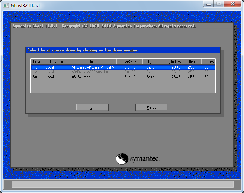
Task: Click the Ghost32 icon in the title bar
Action: pyautogui.click(x=6, y=6)
